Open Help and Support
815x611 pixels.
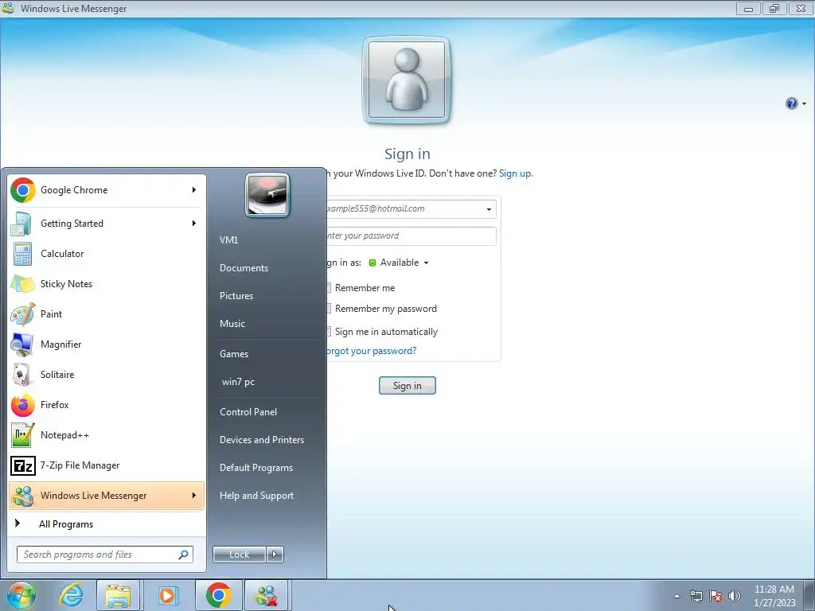coord(256,496)
